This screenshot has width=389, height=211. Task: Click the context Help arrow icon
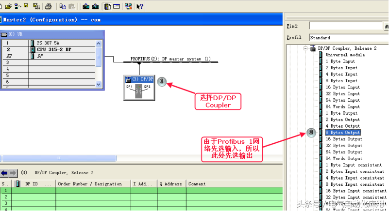(139, 6)
